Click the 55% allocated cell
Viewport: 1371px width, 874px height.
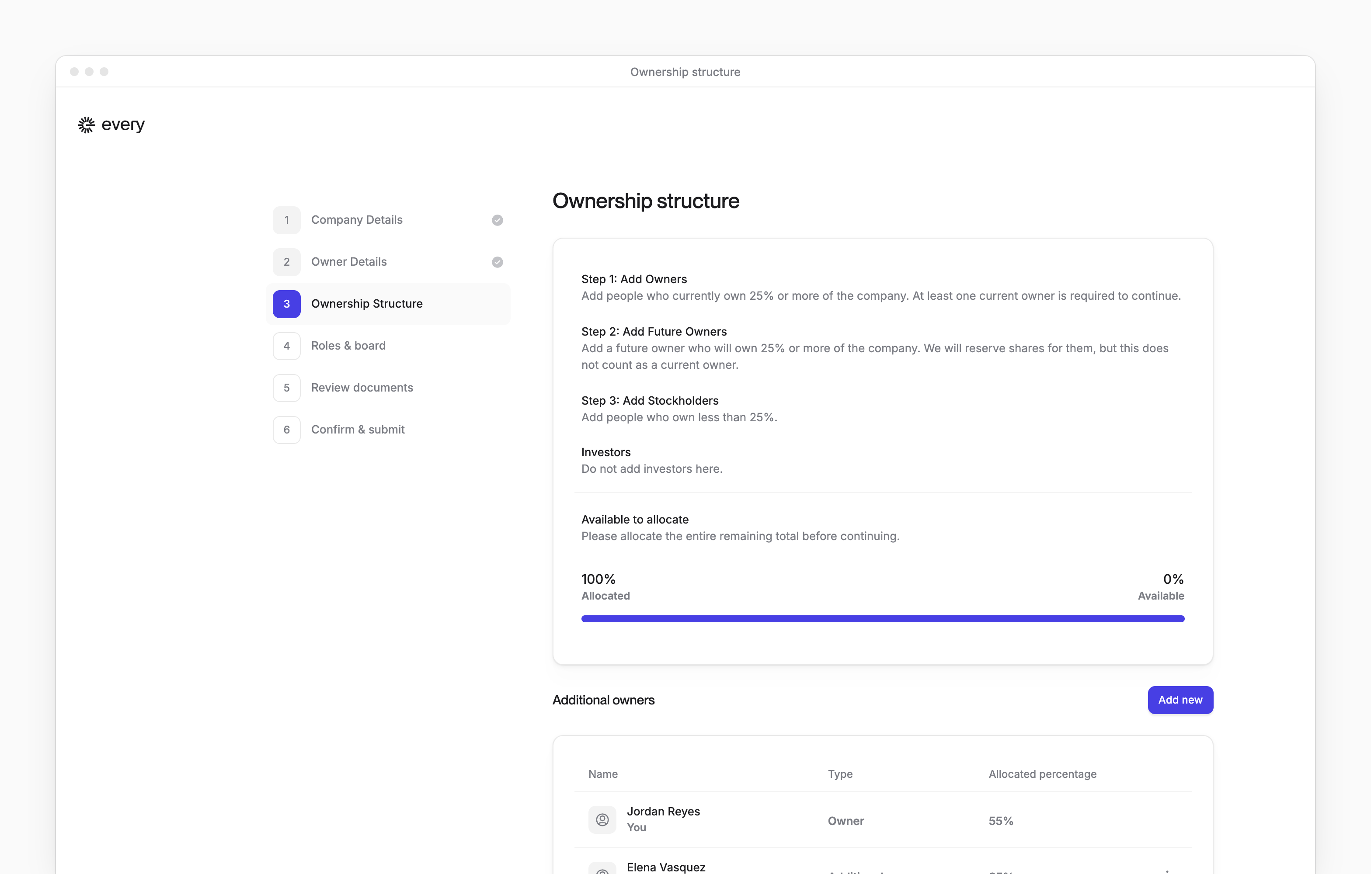(x=1000, y=821)
